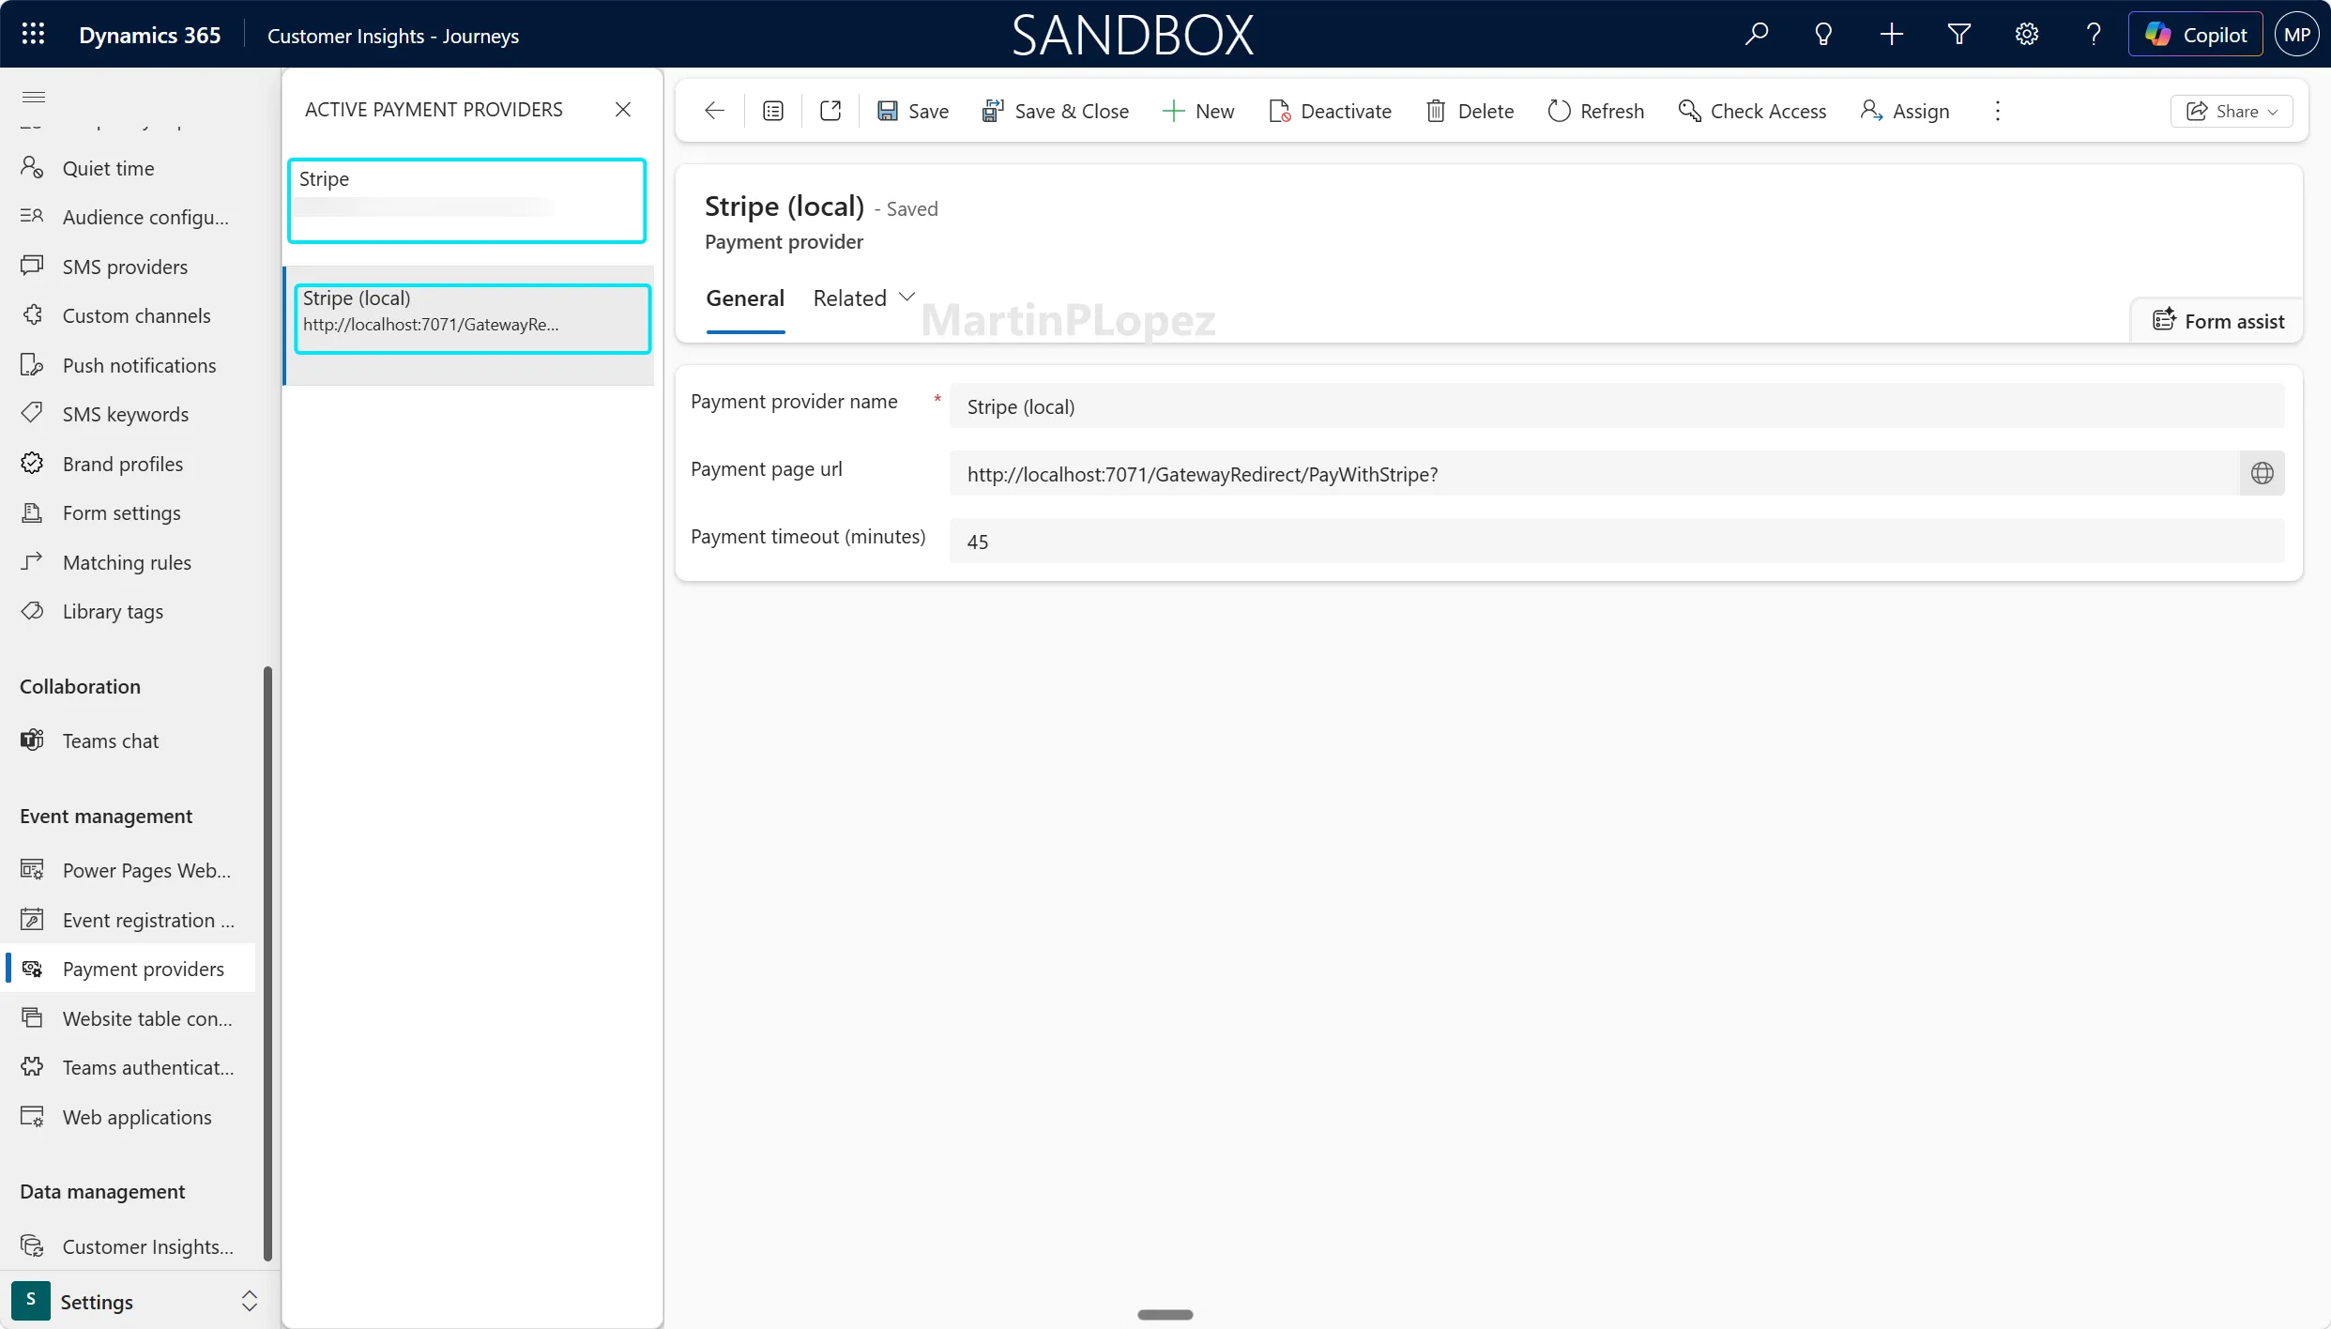
Task: Click the Dynamics 365 title
Action: (150, 36)
